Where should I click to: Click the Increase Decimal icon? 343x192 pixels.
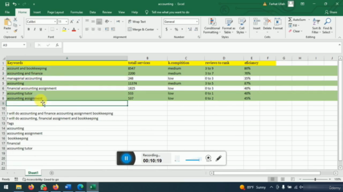point(190,29)
